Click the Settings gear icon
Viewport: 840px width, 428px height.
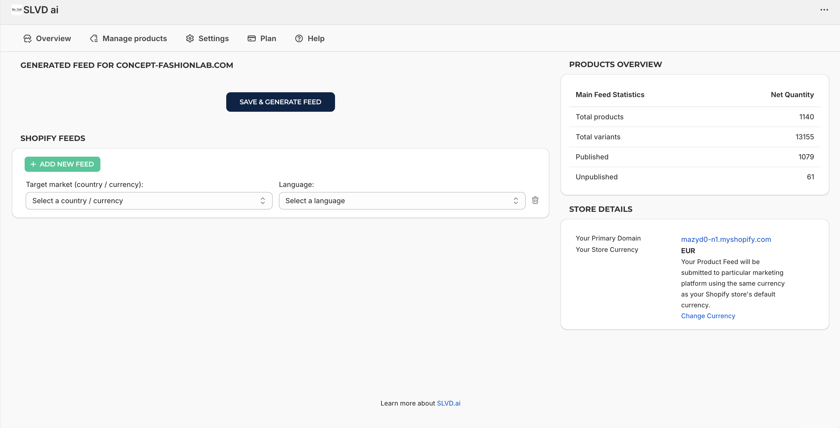tap(190, 38)
